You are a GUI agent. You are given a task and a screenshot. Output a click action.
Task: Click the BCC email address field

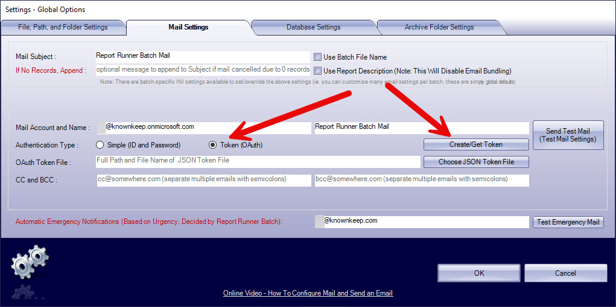421,180
